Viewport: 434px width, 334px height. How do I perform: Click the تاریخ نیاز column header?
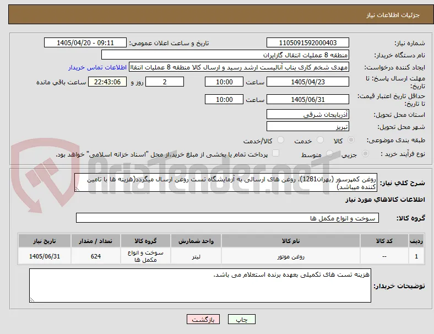[45, 241]
